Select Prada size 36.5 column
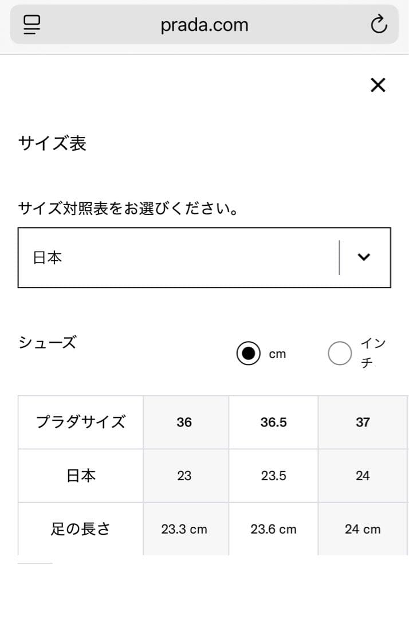The image size is (409, 619). [273, 422]
